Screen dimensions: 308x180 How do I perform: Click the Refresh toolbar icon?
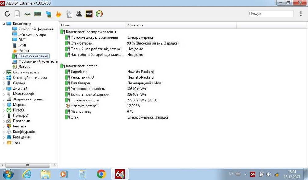[x=7, y=14]
